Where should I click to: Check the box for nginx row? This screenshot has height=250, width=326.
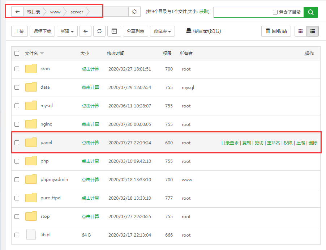(x=17, y=124)
